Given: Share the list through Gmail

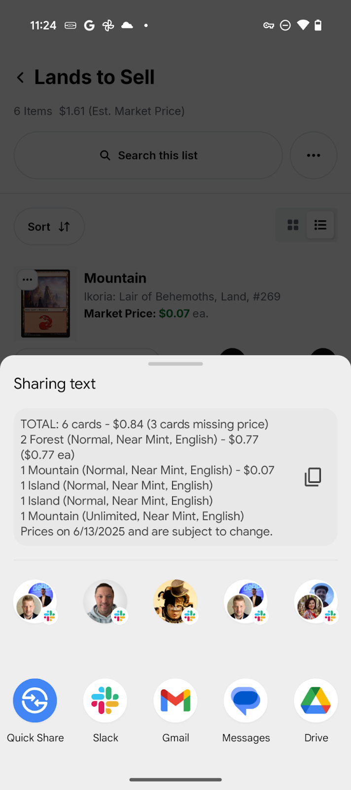Looking at the screenshot, I should point(175,701).
